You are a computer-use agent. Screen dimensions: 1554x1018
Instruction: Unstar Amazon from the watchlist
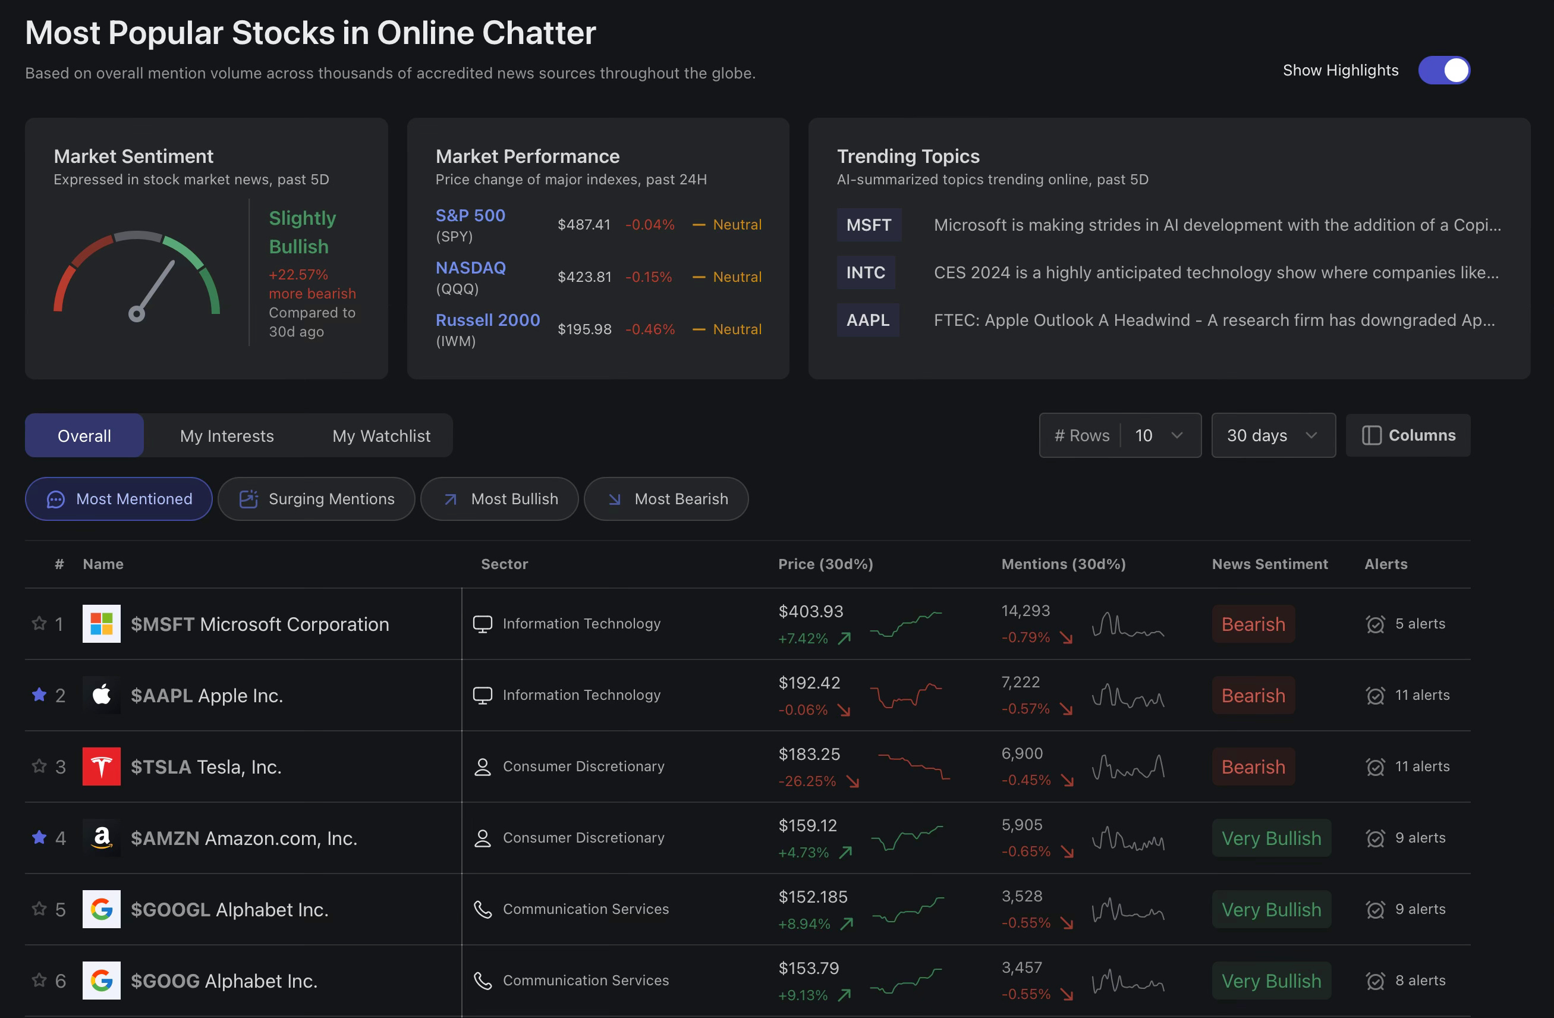[x=39, y=837]
